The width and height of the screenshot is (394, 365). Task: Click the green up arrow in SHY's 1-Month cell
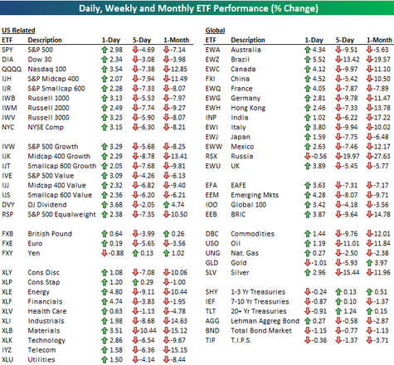(369, 292)
